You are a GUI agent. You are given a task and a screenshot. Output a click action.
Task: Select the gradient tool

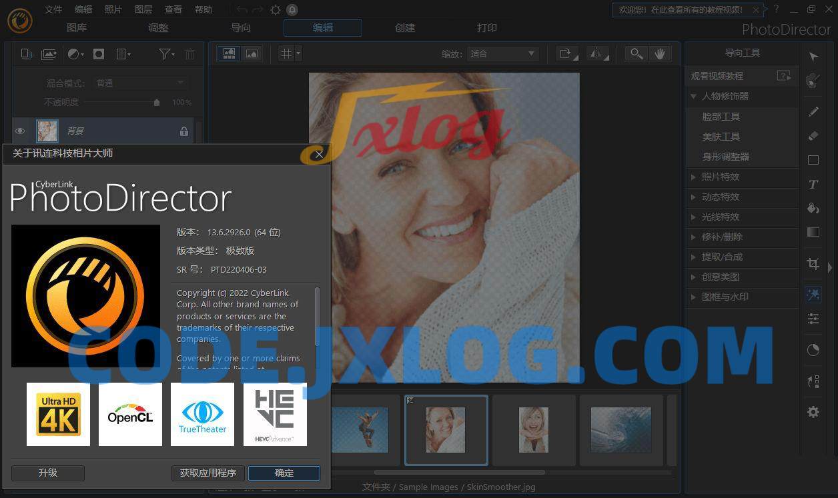tap(813, 232)
